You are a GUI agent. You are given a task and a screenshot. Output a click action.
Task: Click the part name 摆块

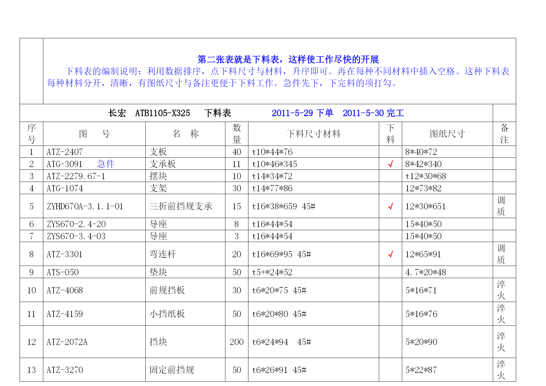click(158, 176)
